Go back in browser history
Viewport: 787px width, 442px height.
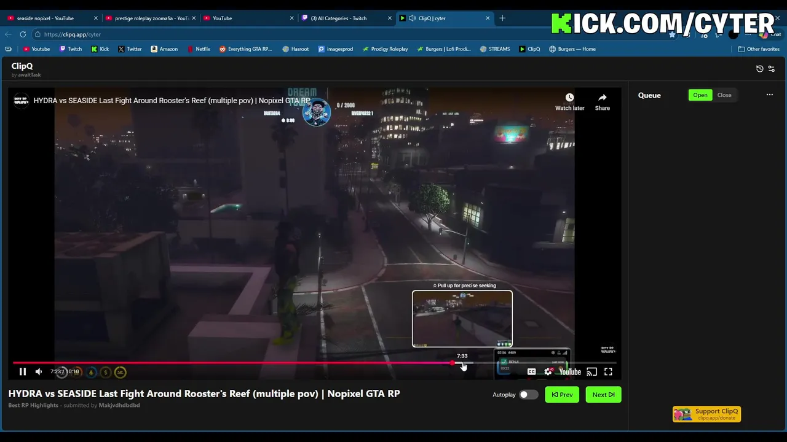[8, 34]
